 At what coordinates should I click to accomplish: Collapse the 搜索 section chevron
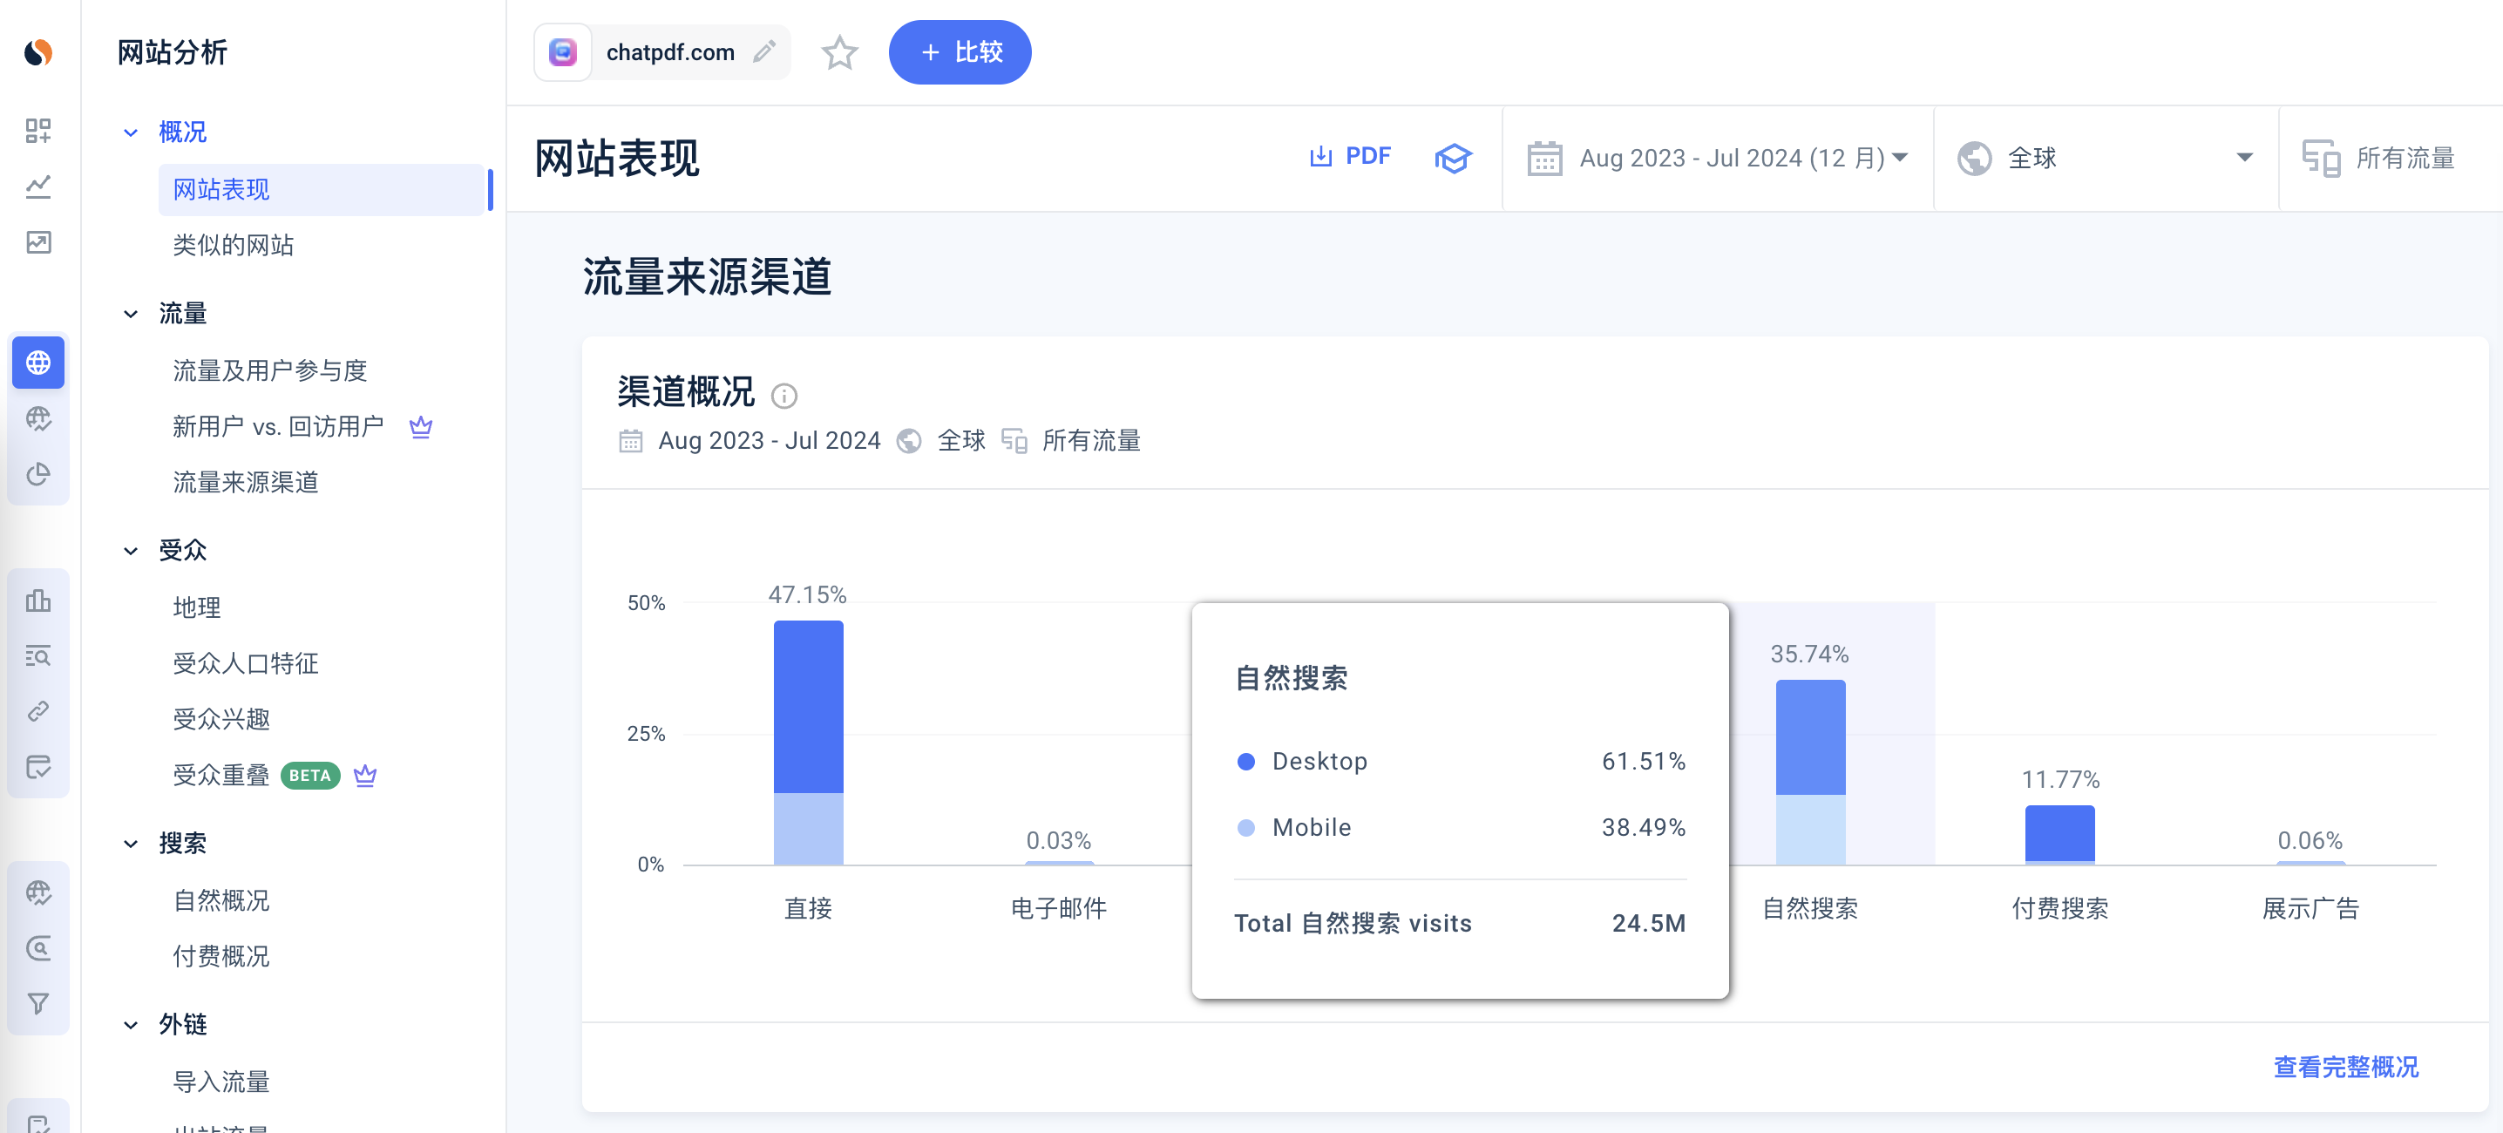coord(130,844)
